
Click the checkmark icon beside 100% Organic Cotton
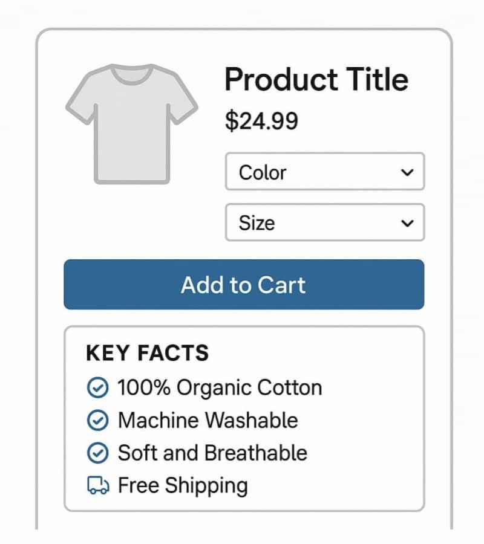[97, 387]
